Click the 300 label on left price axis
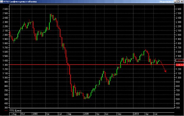Screen dimensions: 184x116 (x=6, y=107)
